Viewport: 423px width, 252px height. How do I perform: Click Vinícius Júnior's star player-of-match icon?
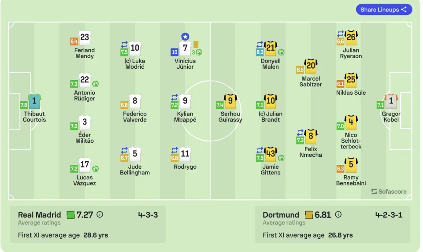click(x=185, y=37)
